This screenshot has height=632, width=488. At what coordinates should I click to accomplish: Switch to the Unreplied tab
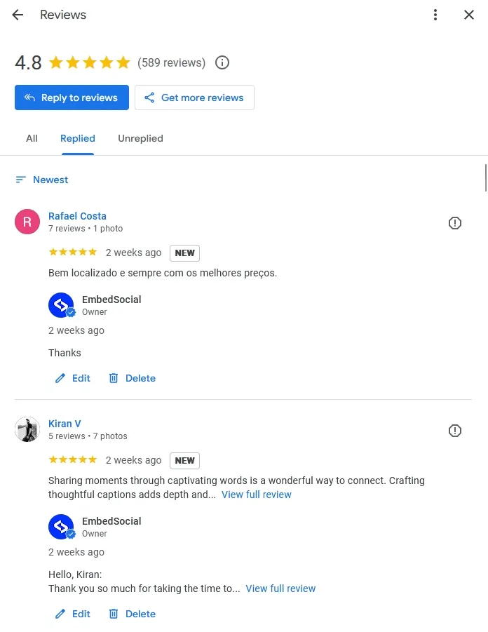tap(140, 138)
